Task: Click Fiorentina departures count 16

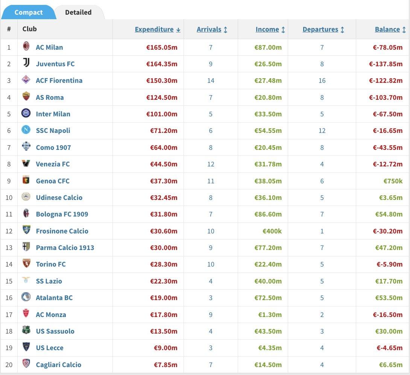Action: pos(322,81)
